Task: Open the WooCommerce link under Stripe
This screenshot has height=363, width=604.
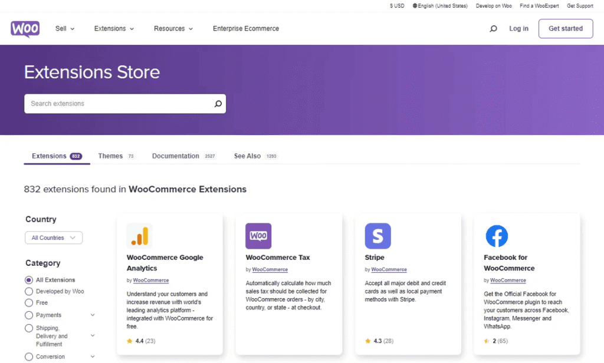Action: coord(388,269)
